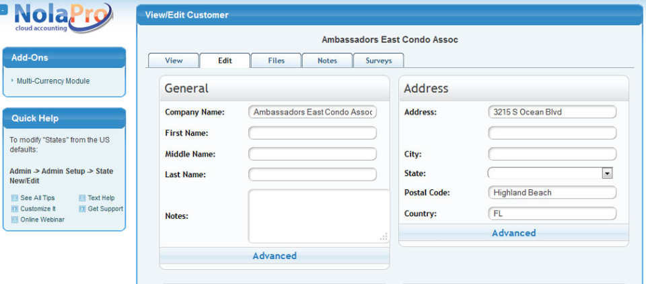Open the Multi-Currency Module link
This screenshot has width=646, height=284.
52,81
